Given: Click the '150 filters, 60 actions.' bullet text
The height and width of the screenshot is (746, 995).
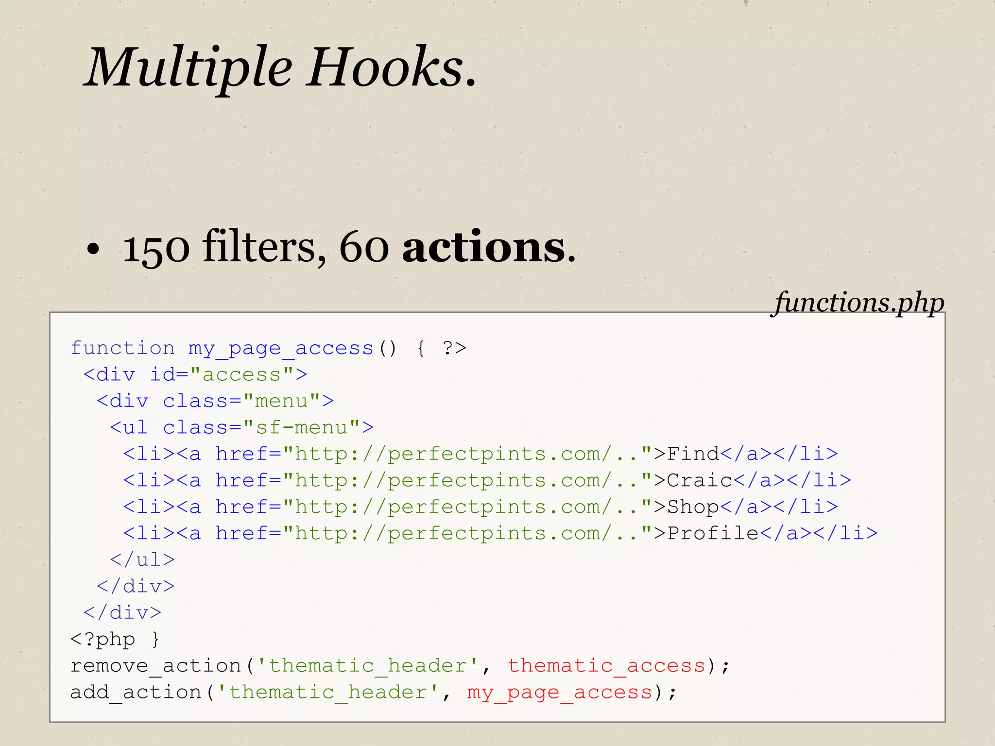Looking at the screenshot, I should tap(349, 248).
